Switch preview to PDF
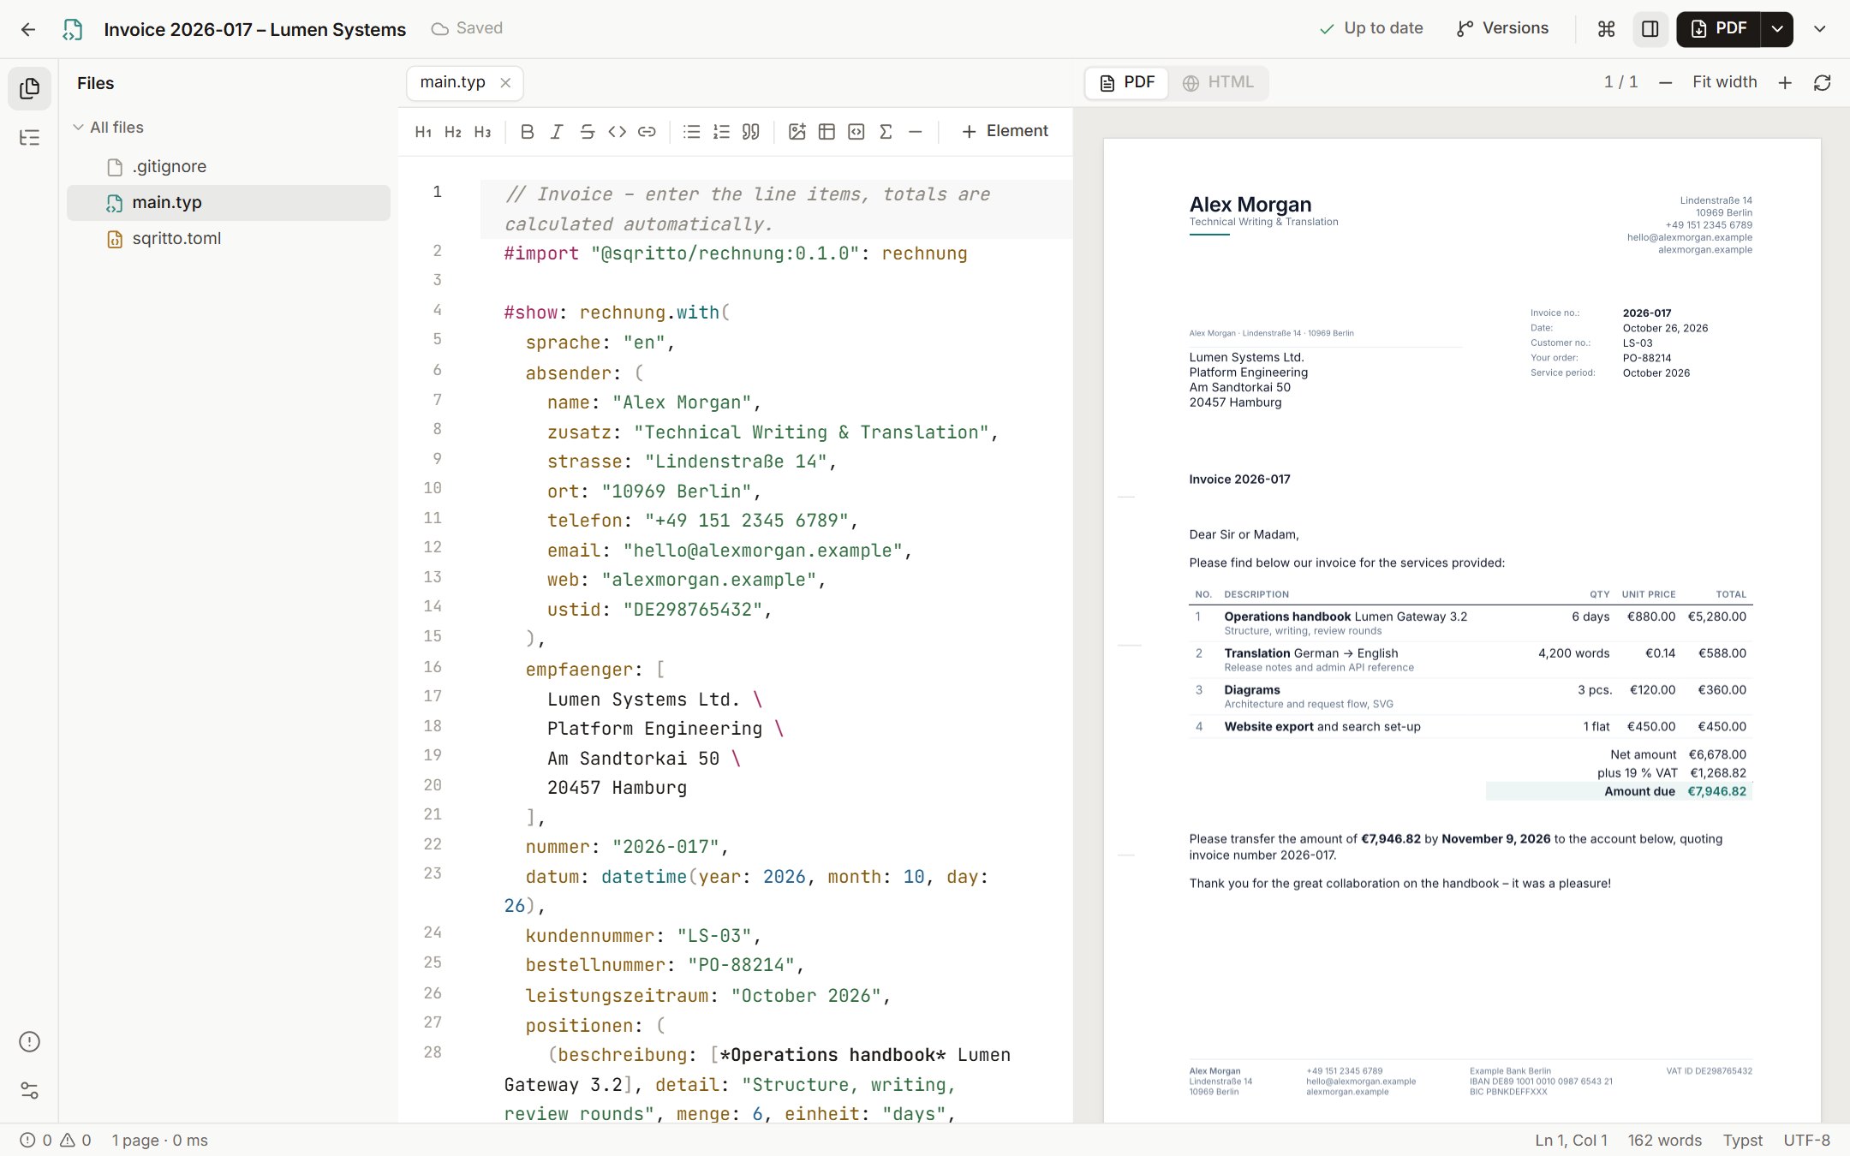This screenshot has height=1156, width=1850. (1127, 83)
